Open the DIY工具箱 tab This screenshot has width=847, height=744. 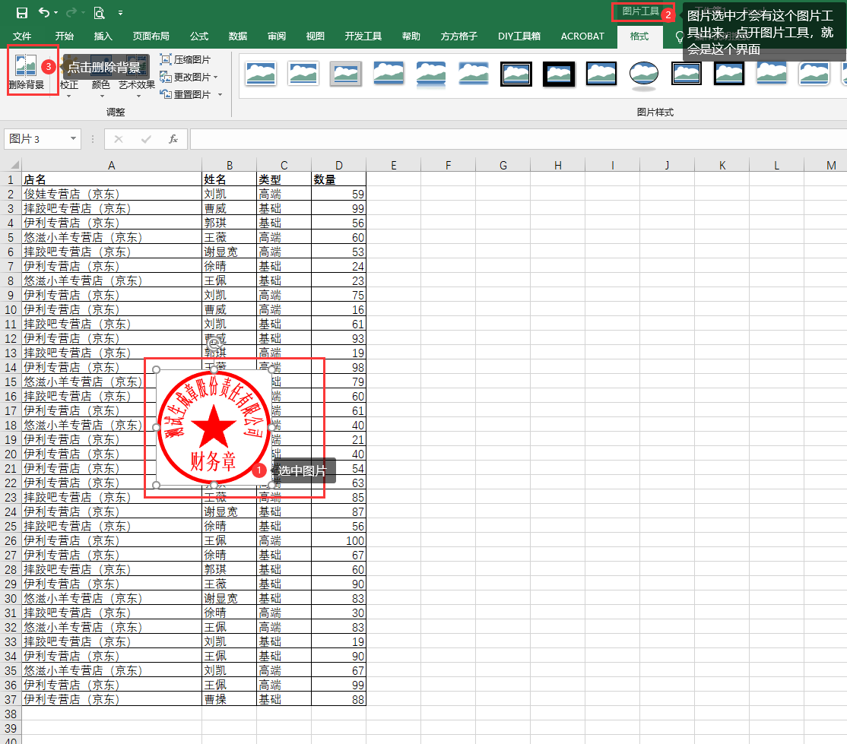(519, 36)
